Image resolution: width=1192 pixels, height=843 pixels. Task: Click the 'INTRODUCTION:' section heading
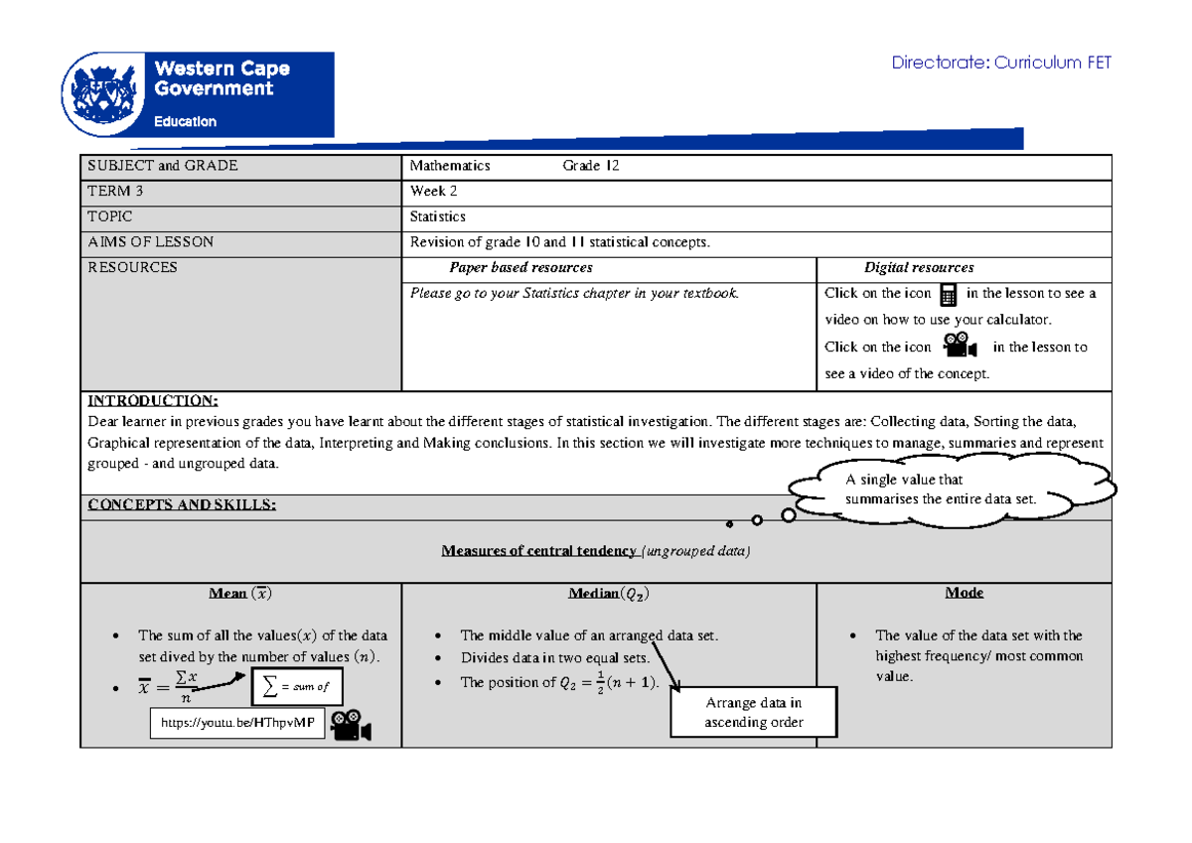click(x=152, y=401)
